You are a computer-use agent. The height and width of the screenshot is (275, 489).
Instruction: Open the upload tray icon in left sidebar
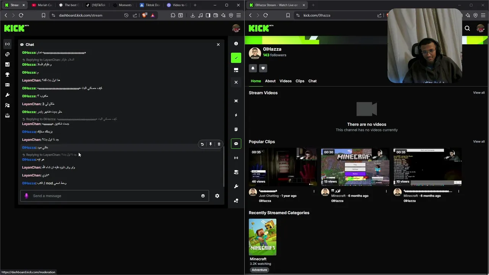(7, 115)
